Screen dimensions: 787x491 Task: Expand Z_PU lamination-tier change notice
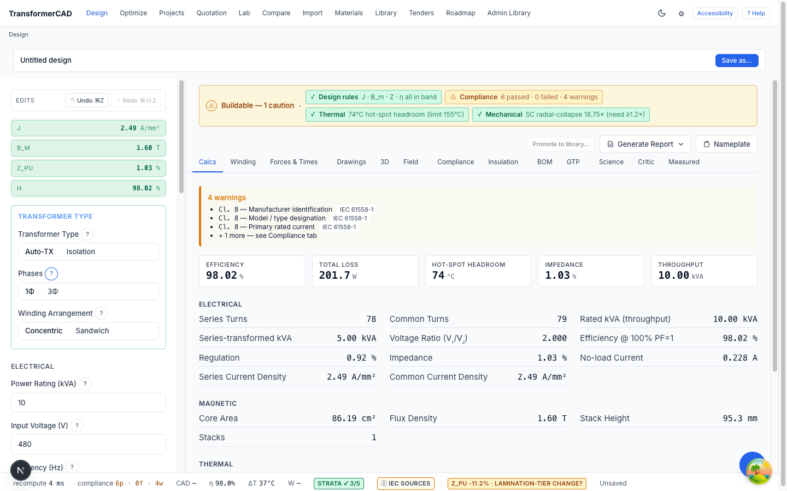click(517, 483)
